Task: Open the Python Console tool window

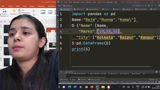Action: pos(94,79)
